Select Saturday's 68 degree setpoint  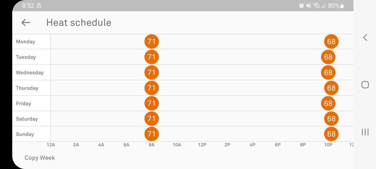coord(331,119)
